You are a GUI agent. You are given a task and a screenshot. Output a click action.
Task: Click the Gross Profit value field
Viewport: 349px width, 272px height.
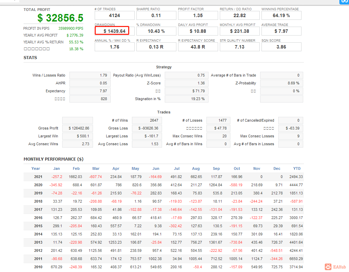coord(78,128)
